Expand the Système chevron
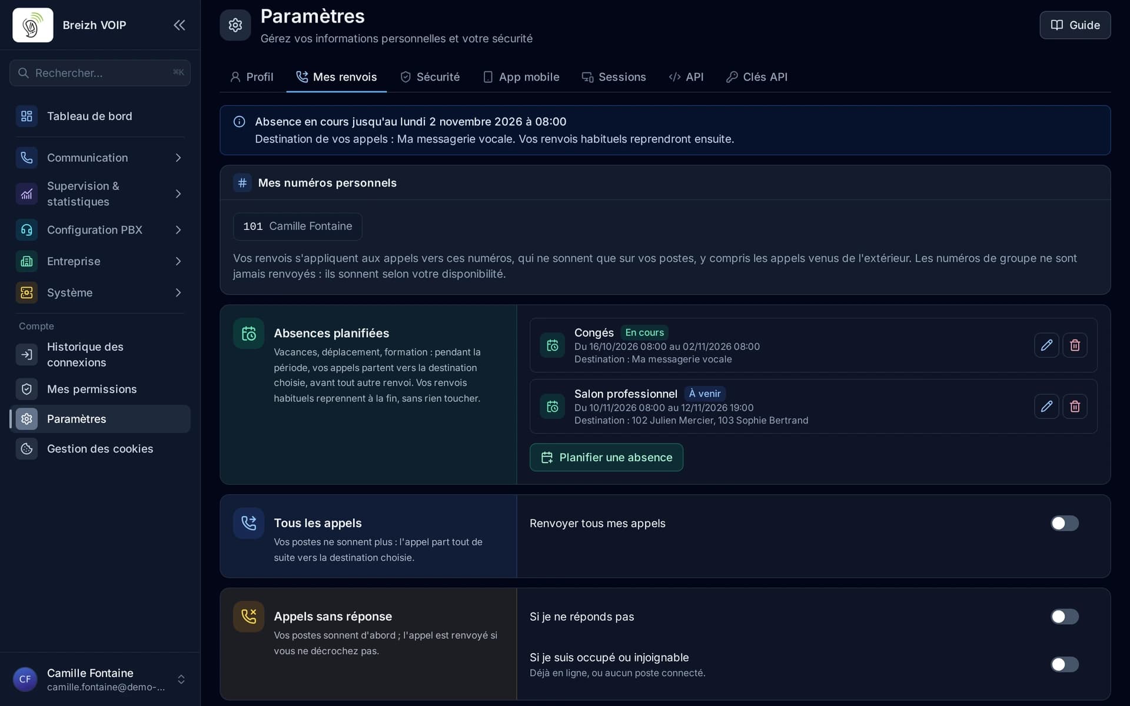Viewport: 1130px width, 706px height. point(178,292)
